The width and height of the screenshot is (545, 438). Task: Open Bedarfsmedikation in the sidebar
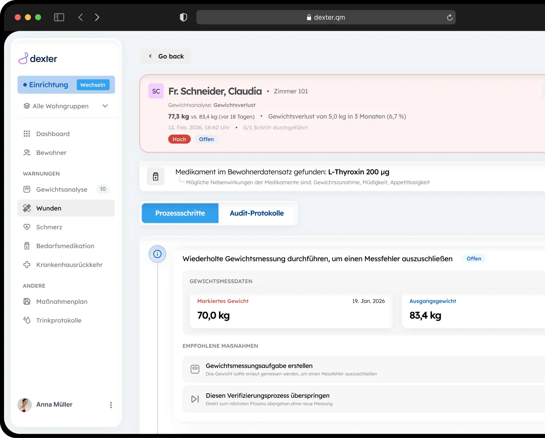(x=66, y=246)
